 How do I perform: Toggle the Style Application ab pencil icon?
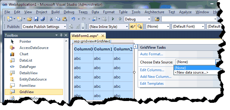point(133,26)
